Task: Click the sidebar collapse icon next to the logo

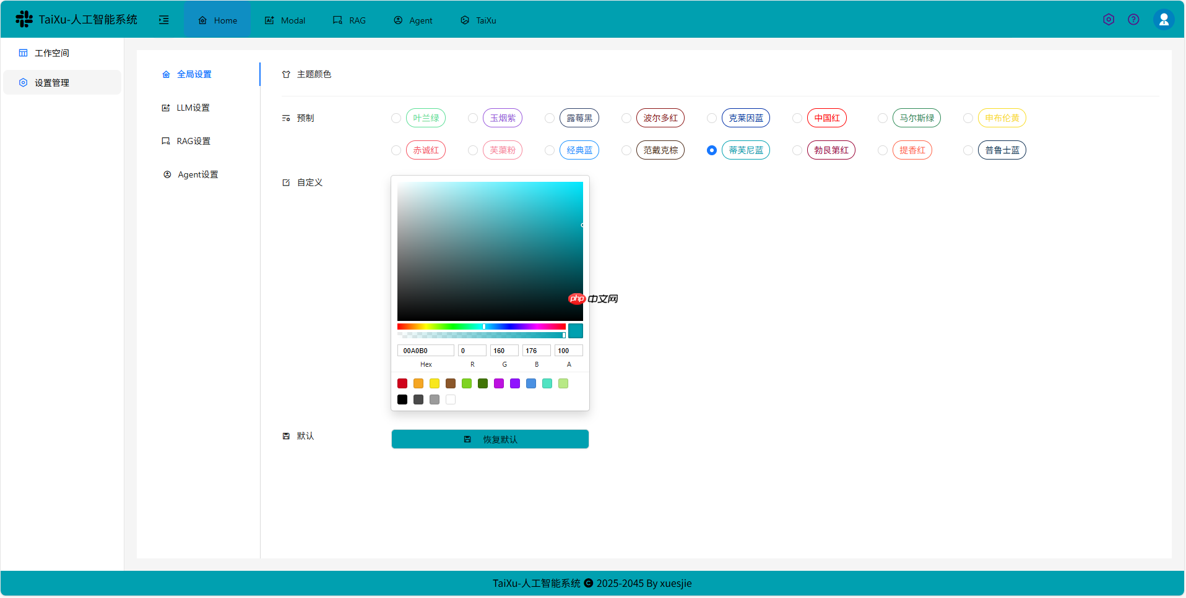Action: point(163,20)
